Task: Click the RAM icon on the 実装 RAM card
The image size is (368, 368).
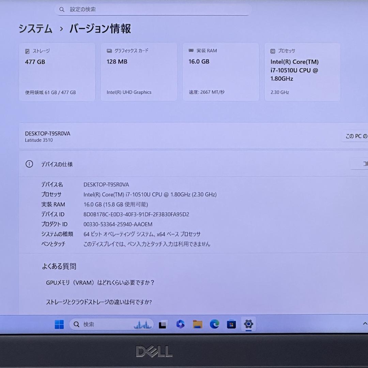Action: click(191, 50)
